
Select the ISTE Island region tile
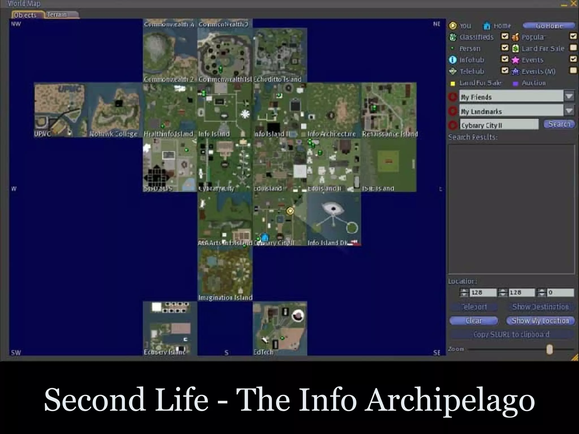[x=389, y=165]
